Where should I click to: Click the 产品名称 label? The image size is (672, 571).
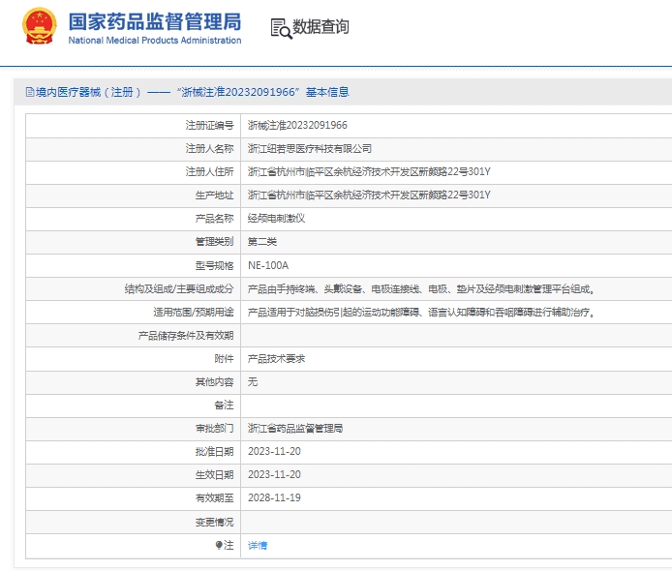pos(214,219)
